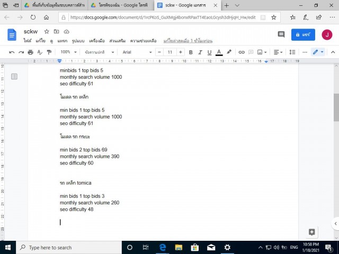Check cloud save status icon
This screenshot has height=254, width=339.
66,32
